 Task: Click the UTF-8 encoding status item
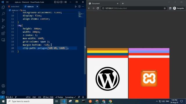[x=28, y=97]
